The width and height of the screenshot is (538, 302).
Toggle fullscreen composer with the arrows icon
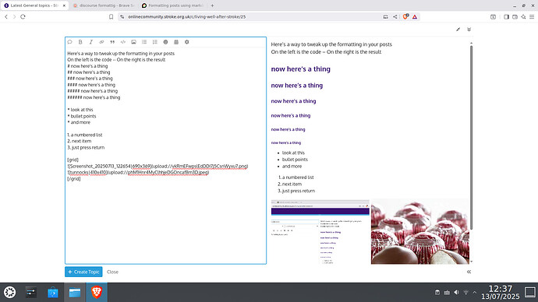[x=458, y=30]
